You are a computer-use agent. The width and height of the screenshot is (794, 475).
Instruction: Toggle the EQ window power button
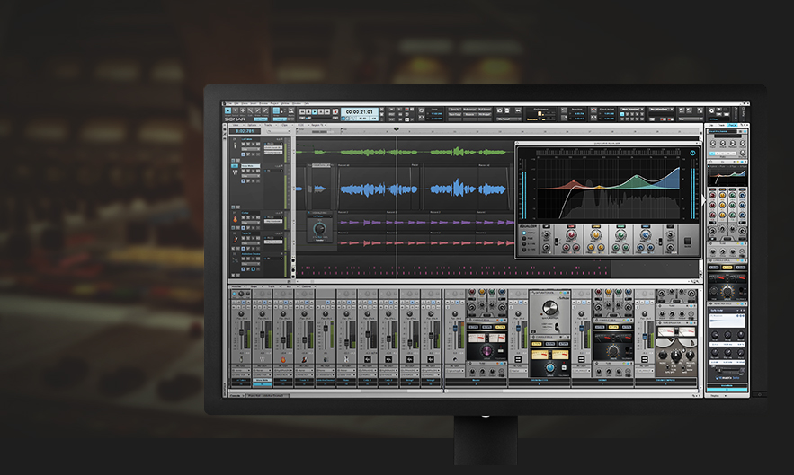[x=692, y=153]
